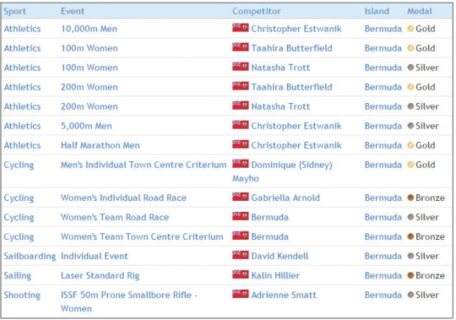Click the Bermuda island link in Sailing row
This screenshot has height=320, width=456.
383,275
